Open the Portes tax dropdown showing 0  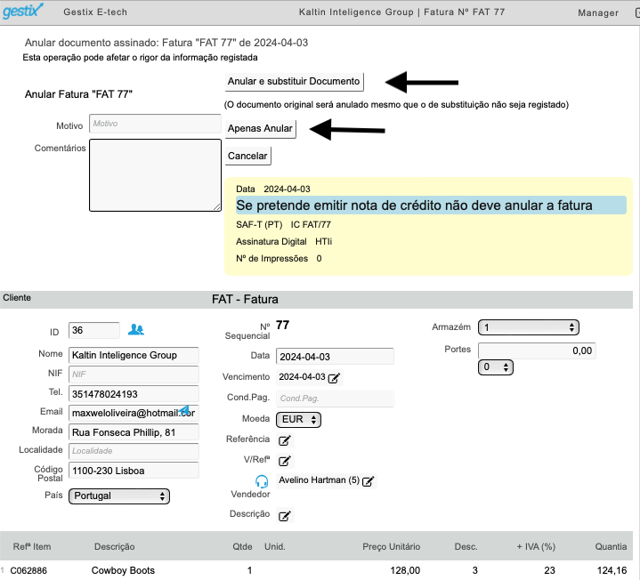point(496,367)
